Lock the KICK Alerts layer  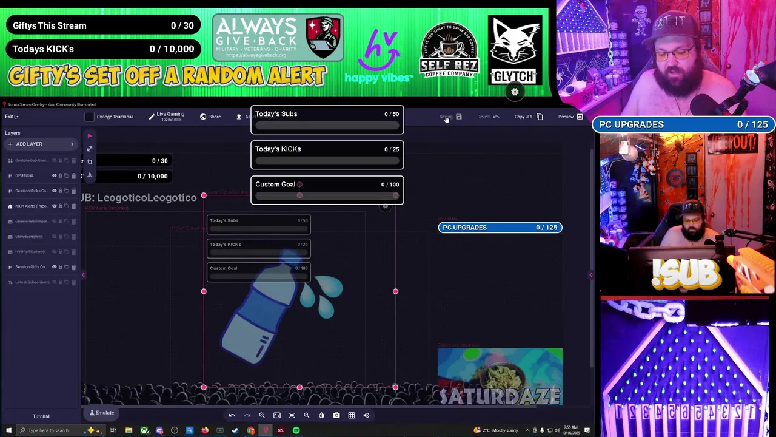[x=60, y=206]
